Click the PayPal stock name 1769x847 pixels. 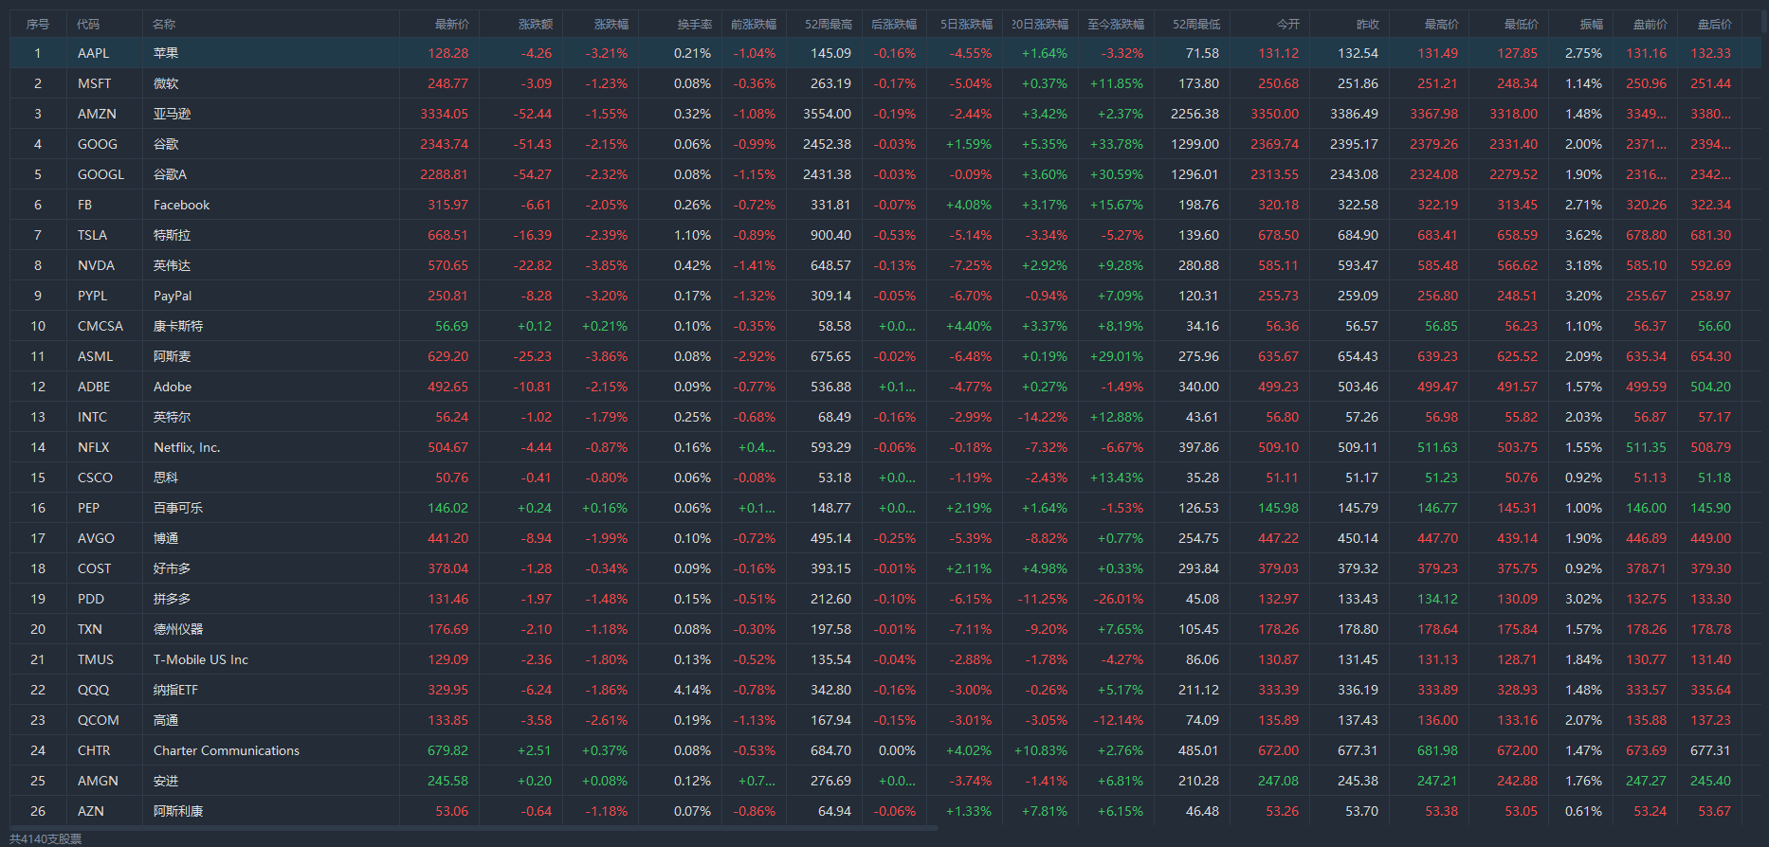(x=173, y=296)
